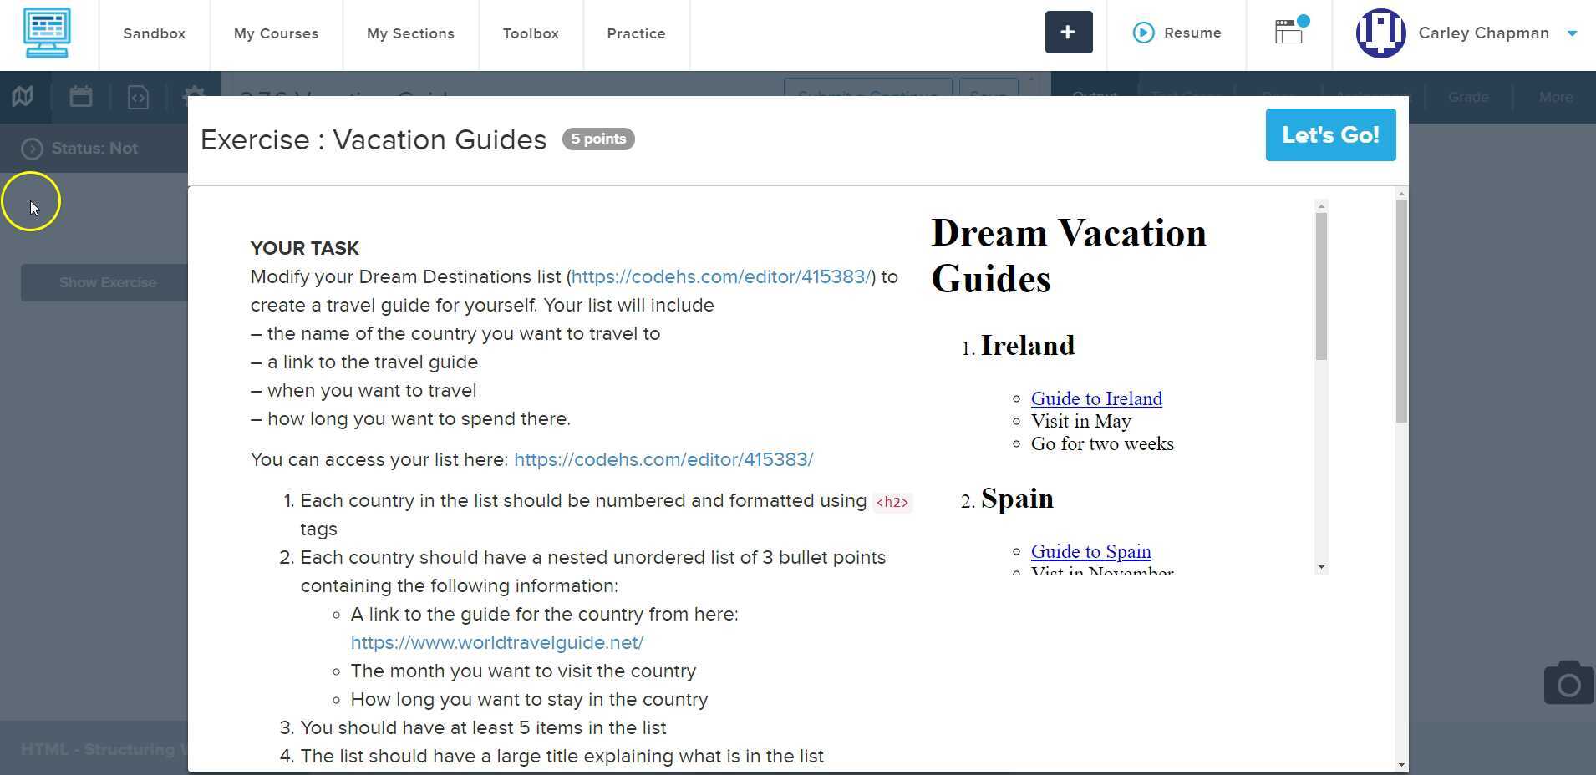Switch to the Toolbox tab
Image resolution: width=1596 pixels, height=775 pixels.
pos(531,33)
